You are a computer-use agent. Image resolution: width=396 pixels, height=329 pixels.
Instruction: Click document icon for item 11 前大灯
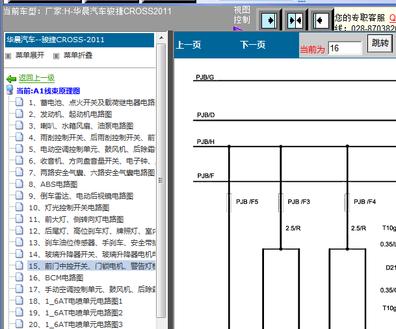point(20,219)
